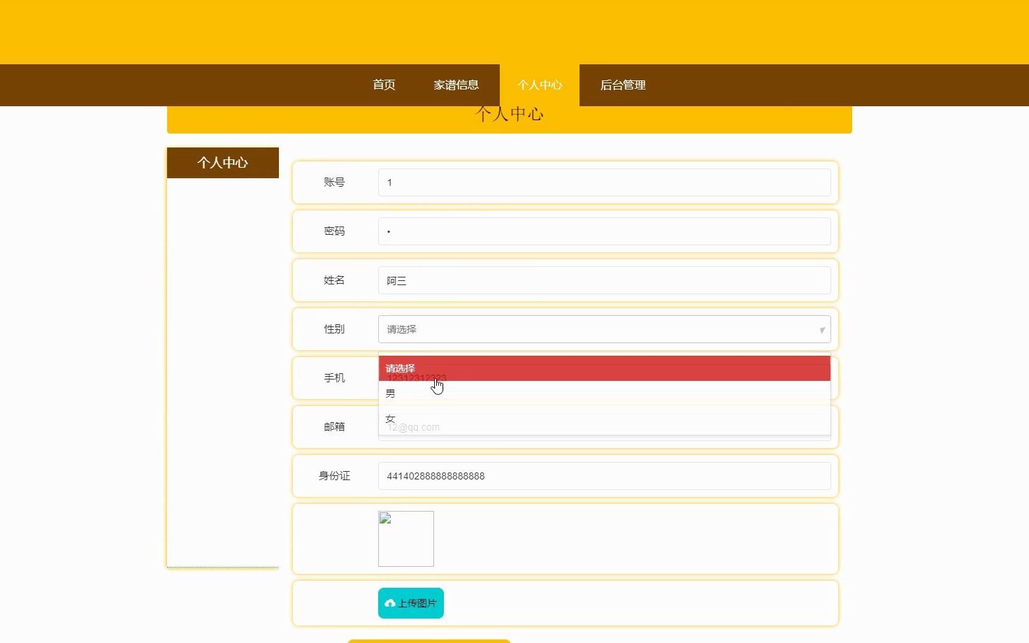Click the 手机 field label
The height and width of the screenshot is (643, 1029).
[334, 377]
